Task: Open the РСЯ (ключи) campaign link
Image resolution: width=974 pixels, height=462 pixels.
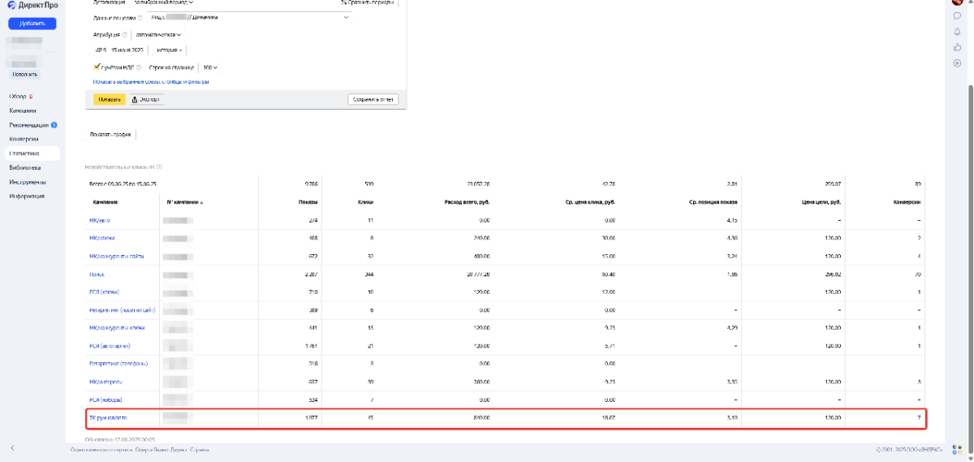Action: [104, 291]
